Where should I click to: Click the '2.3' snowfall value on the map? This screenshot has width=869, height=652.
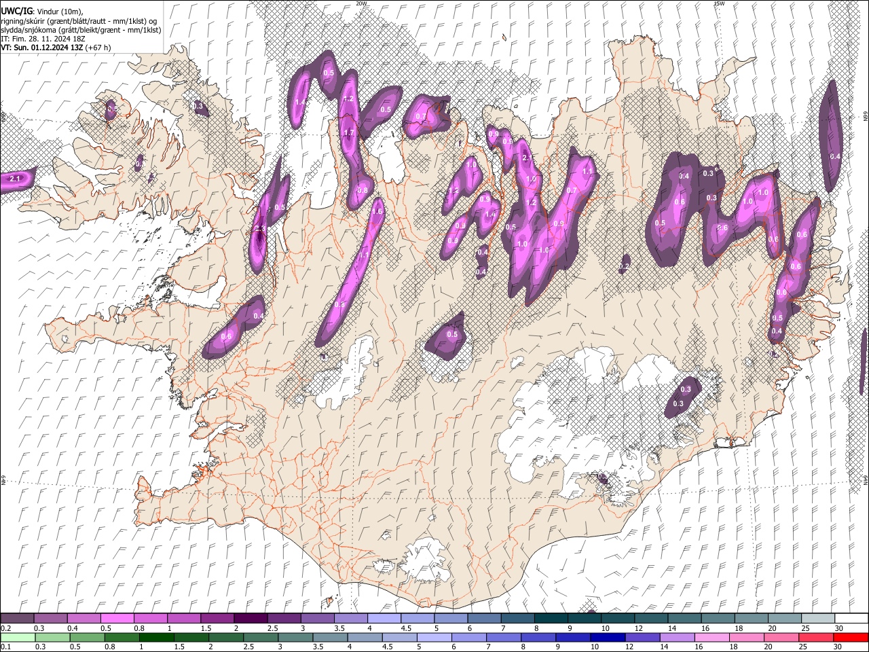pos(259,228)
